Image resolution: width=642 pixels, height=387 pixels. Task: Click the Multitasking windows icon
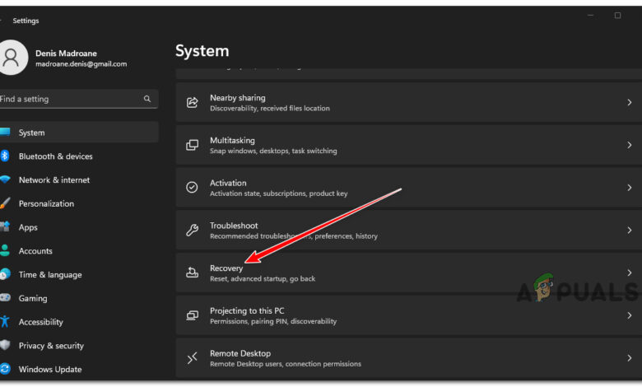point(192,145)
